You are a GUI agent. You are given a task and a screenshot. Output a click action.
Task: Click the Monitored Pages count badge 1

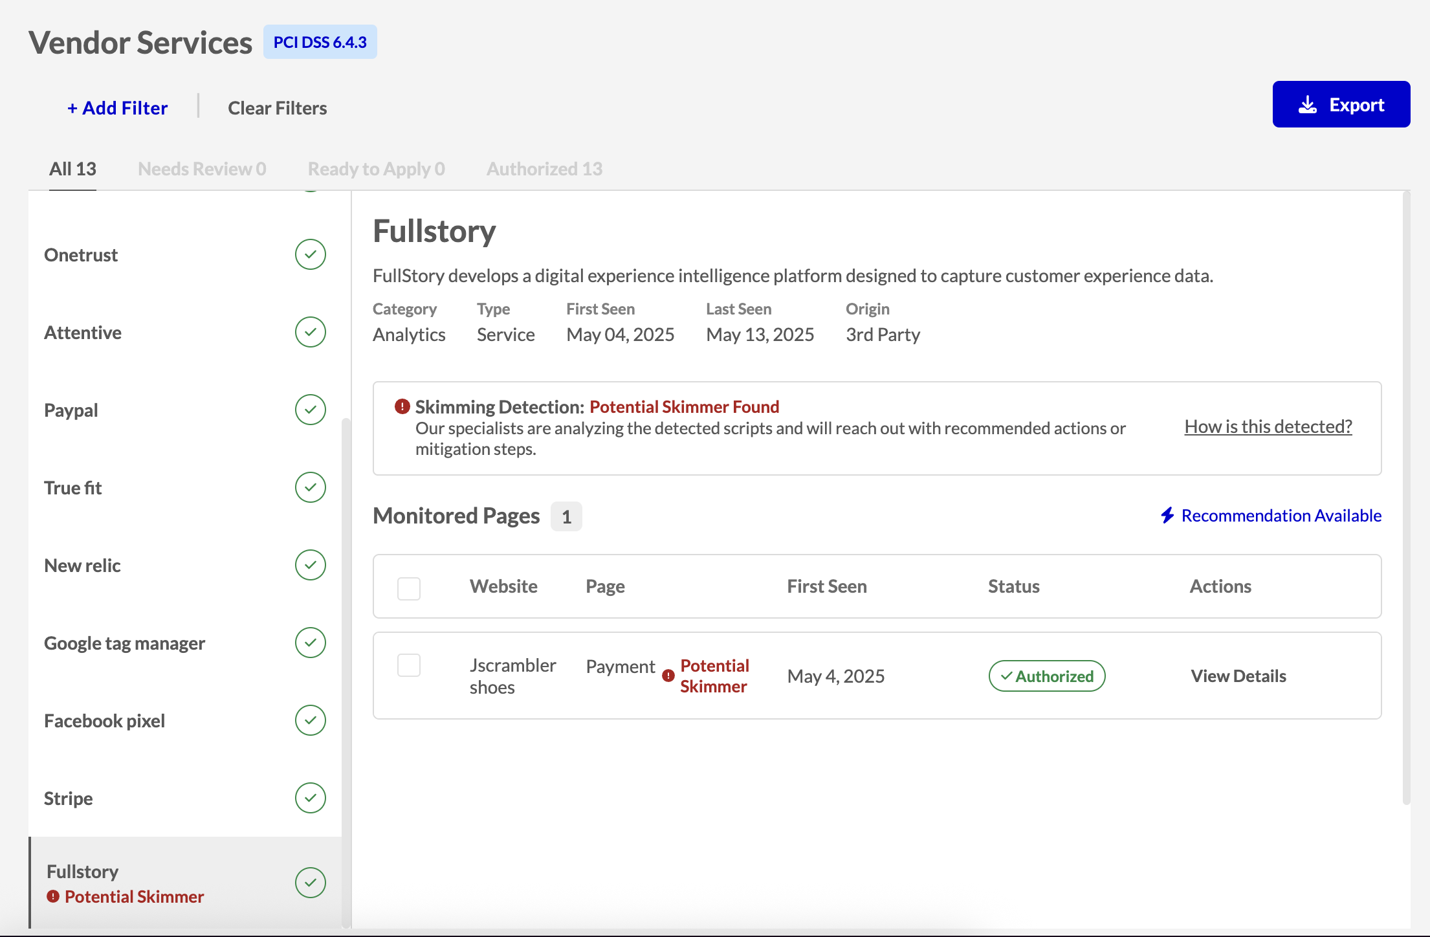566,516
